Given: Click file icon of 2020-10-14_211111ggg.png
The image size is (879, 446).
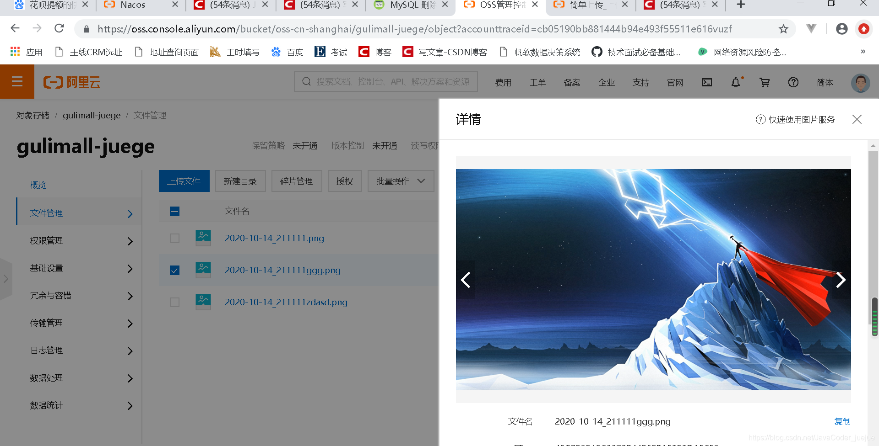Looking at the screenshot, I should [203, 270].
